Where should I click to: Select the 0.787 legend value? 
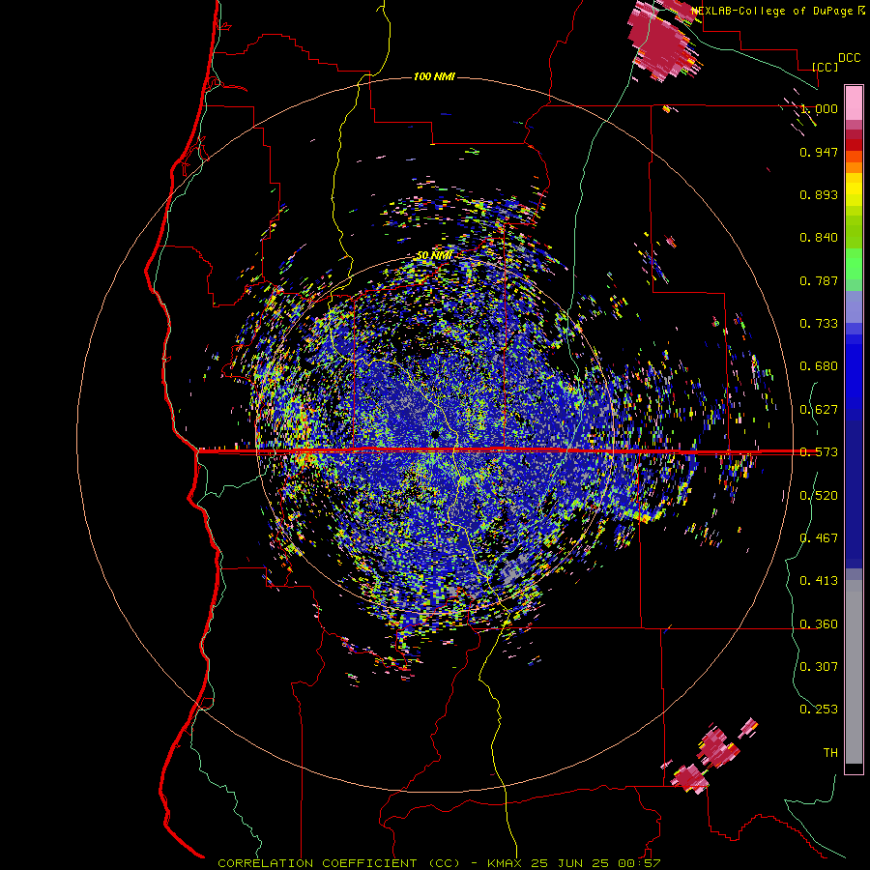click(819, 280)
